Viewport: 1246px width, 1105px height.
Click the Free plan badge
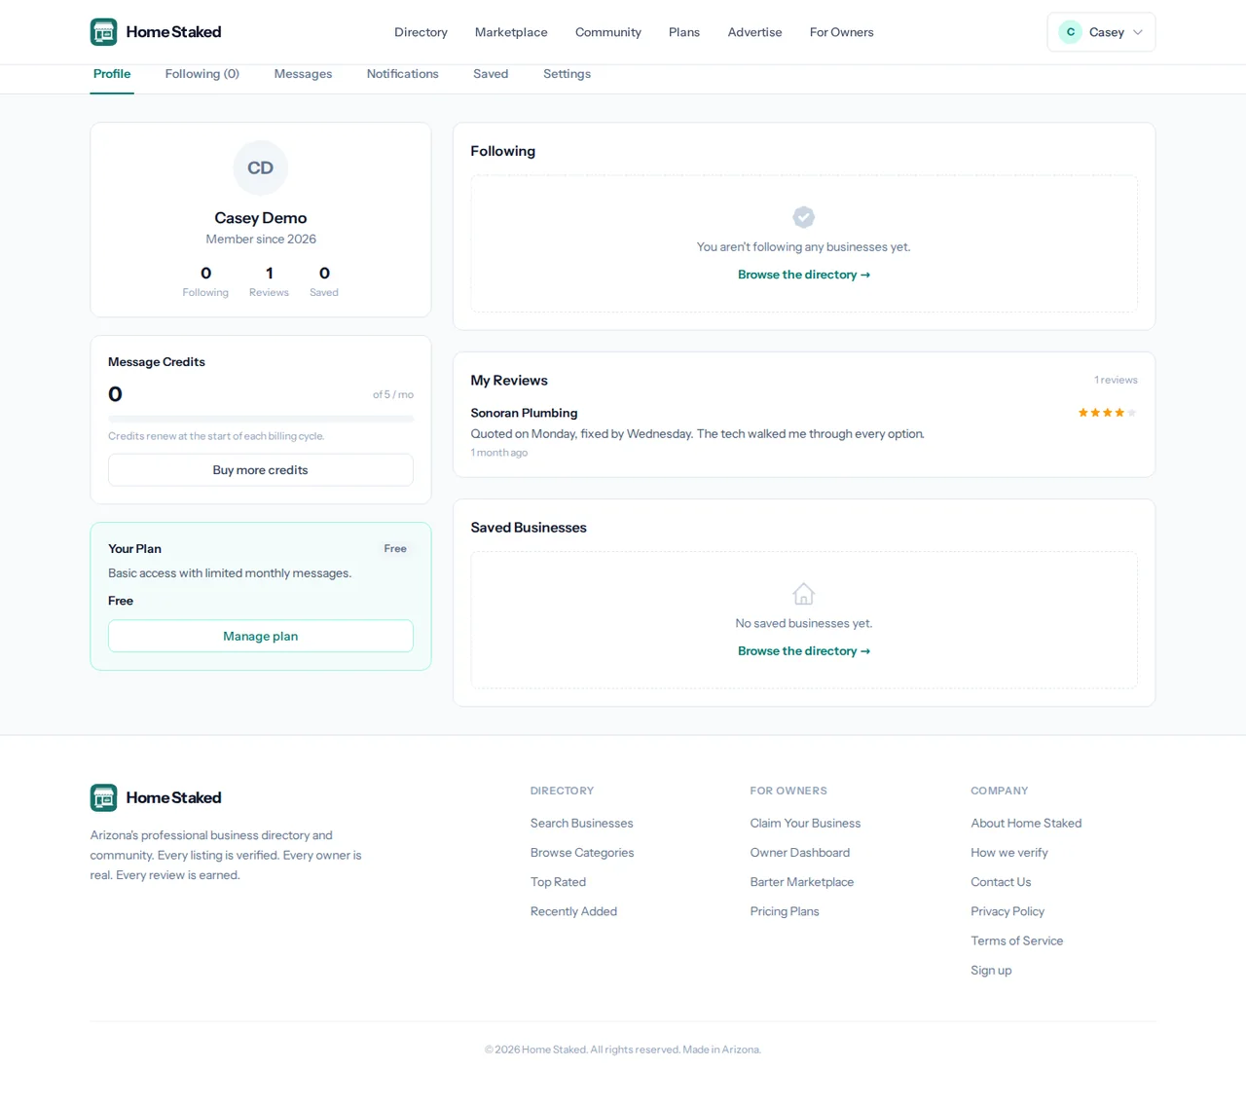pos(395,549)
